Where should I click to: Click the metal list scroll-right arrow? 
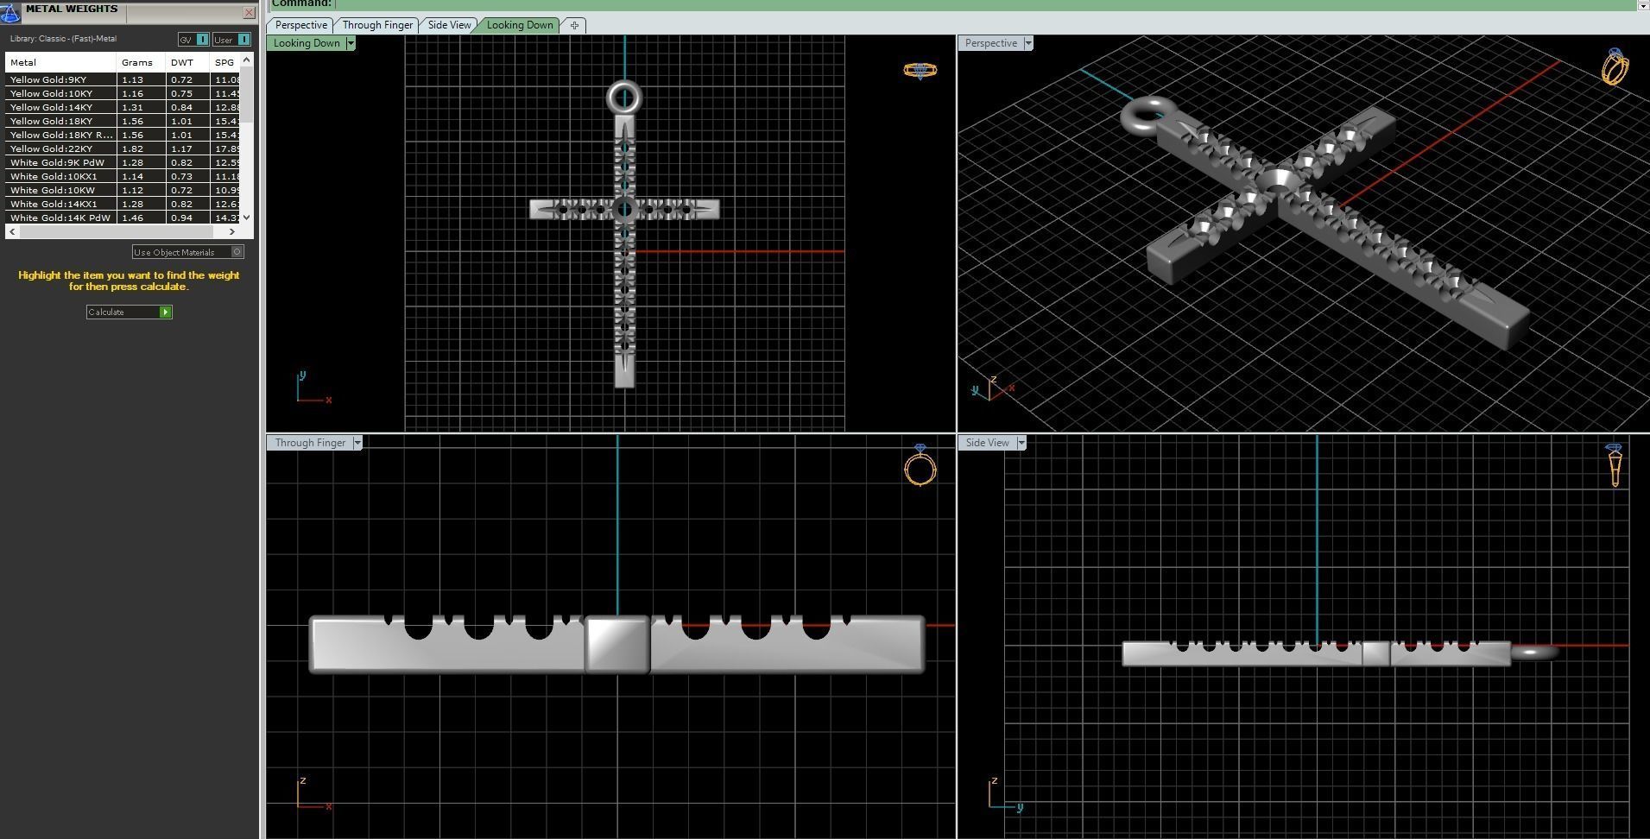coord(231,231)
